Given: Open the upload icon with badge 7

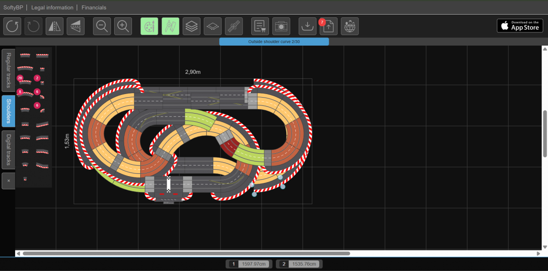Looking at the screenshot, I should click(329, 26).
